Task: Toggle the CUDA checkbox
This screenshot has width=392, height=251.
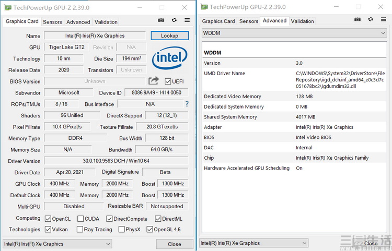Action: pos(80,219)
